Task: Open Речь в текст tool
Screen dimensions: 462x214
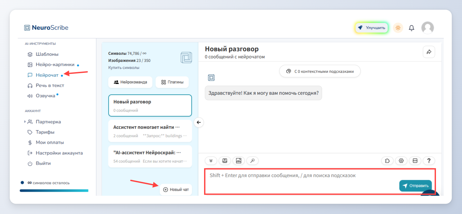Action: tap(50, 85)
